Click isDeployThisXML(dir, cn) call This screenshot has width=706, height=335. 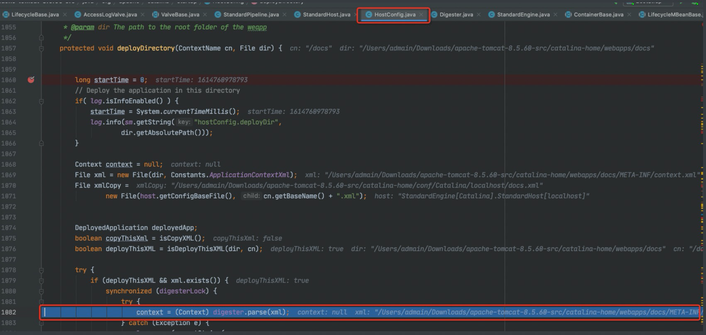click(x=213, y=249)
